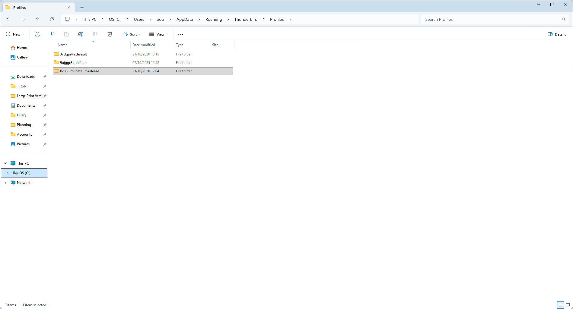
Task: Click pin icon next to Documents
Action: (45, 106)
